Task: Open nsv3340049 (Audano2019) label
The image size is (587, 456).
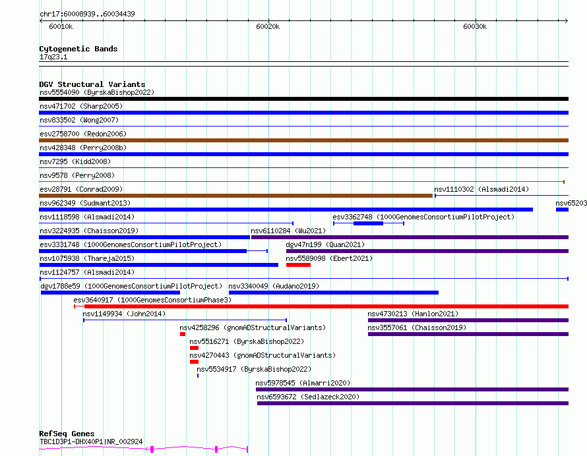Action: pyautogui.click(x=274, y=286)
